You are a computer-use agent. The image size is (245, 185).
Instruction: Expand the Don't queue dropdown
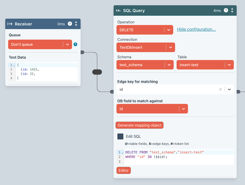[67, 44]
